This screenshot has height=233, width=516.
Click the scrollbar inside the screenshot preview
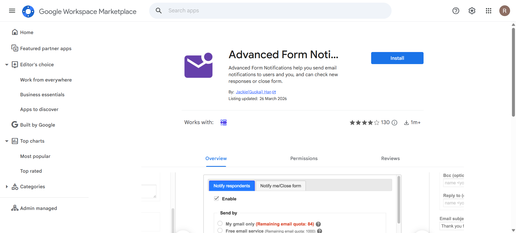[x=399, y=199]
